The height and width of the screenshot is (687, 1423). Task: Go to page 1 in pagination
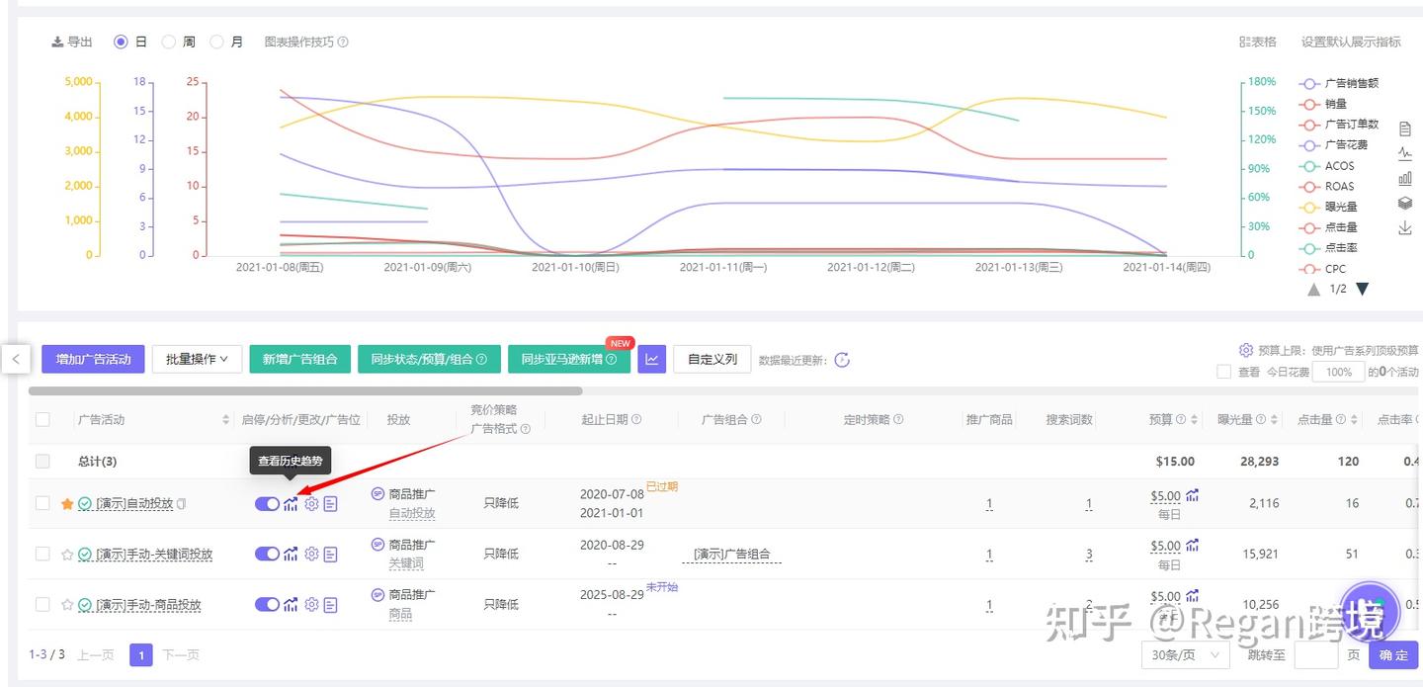[141, 654]
